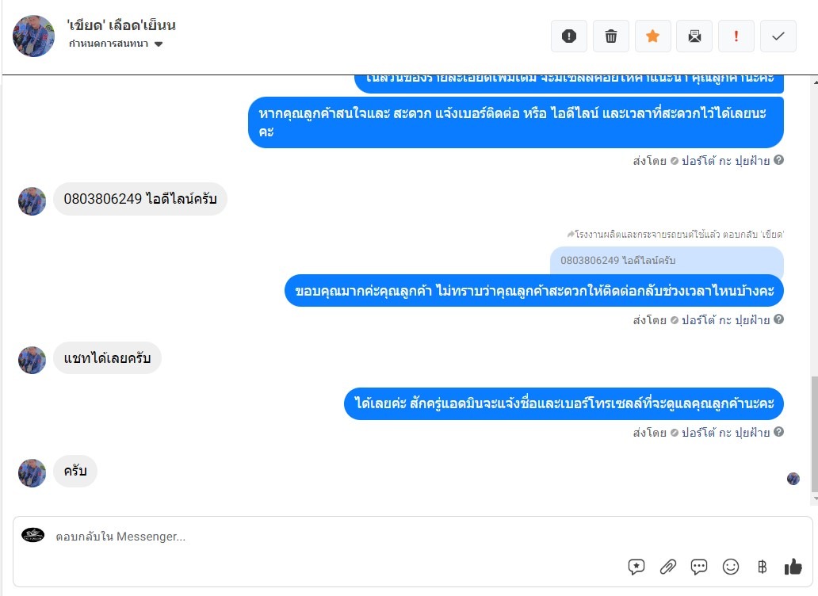Click help icon beside first ปอร์โต้ กะ ปุยฝ้าย
The image size is (818, 596).
tap(778, 160)
